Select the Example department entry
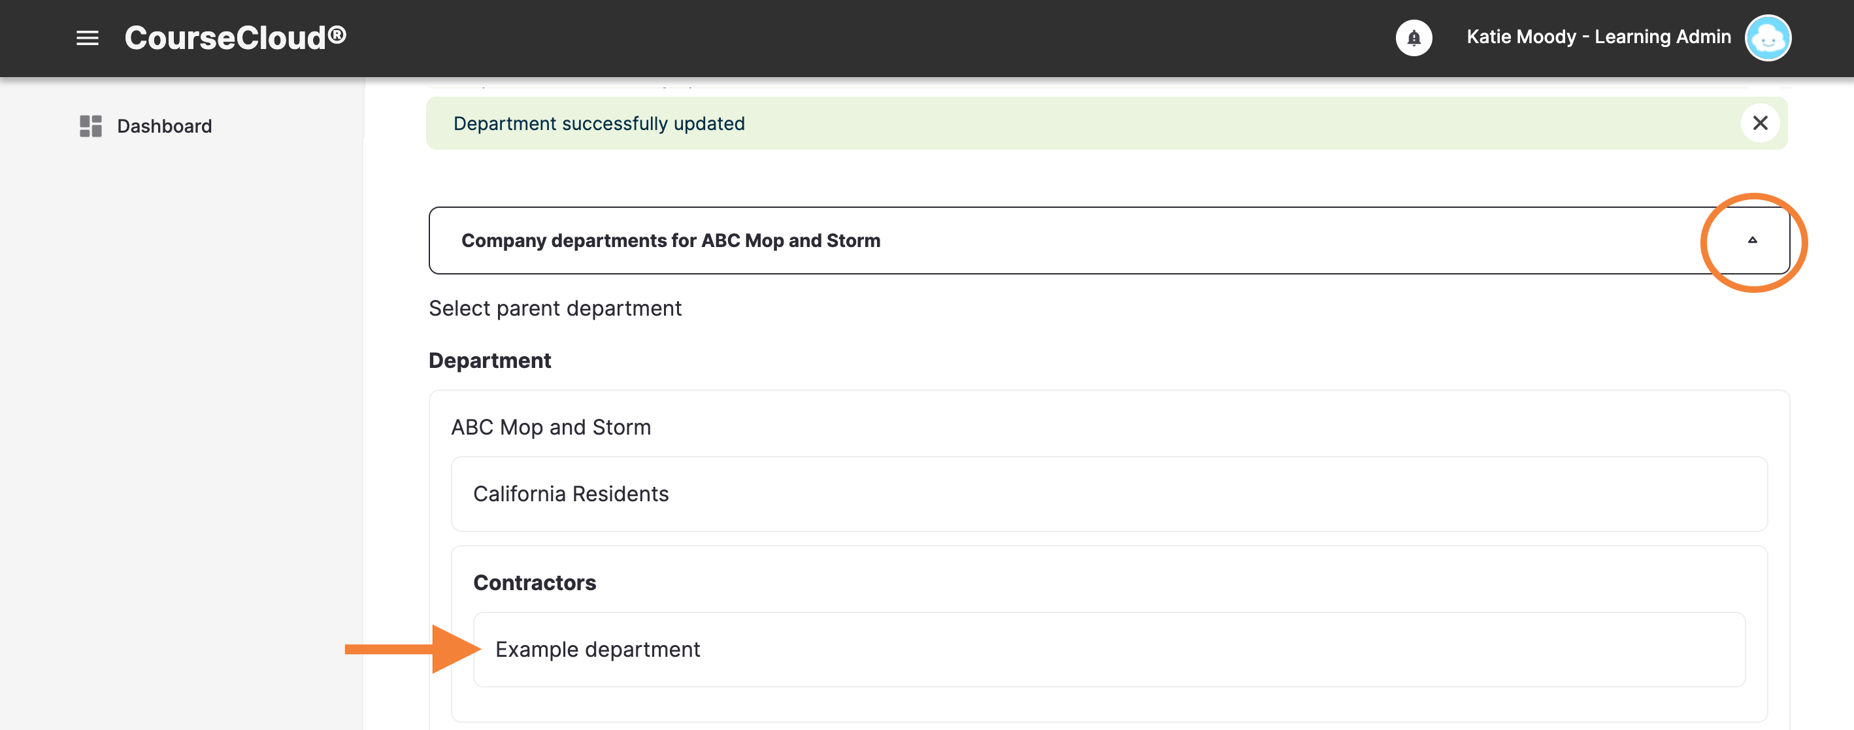Screen dimensions: 1854x730 point(1108,650)
